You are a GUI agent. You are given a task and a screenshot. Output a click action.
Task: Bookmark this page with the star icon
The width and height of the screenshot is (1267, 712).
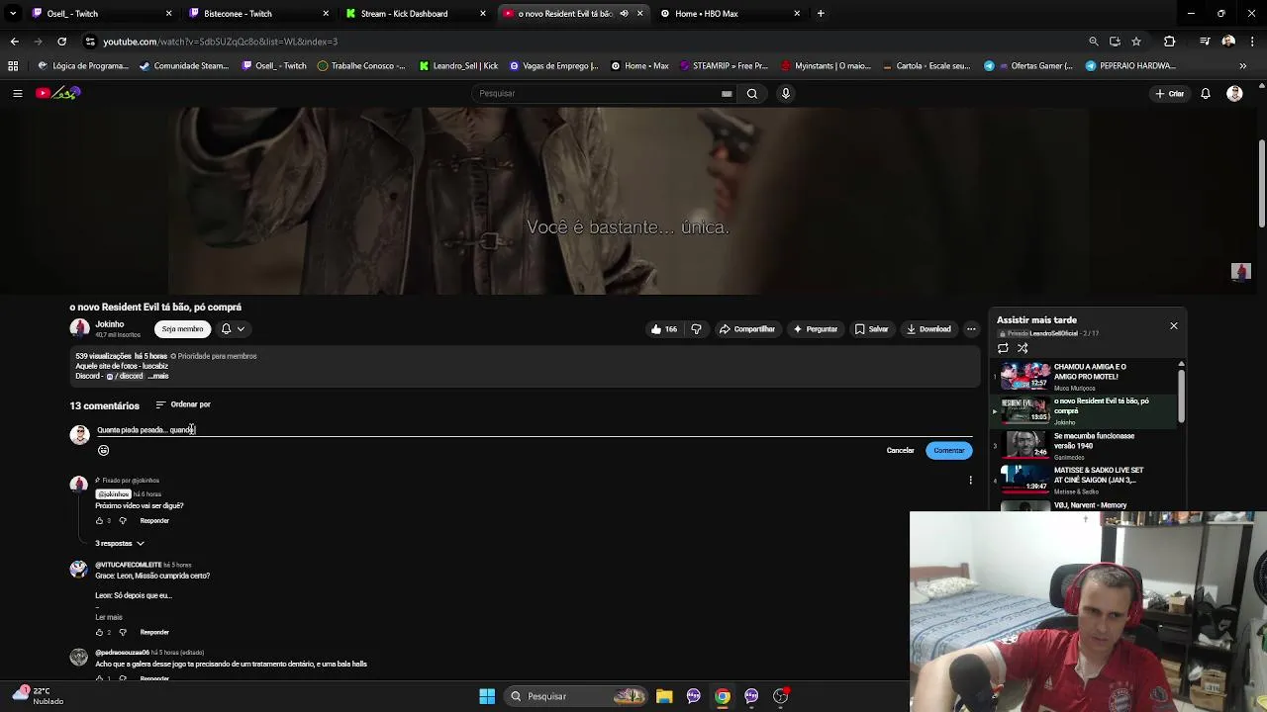tap(1136, 42)
